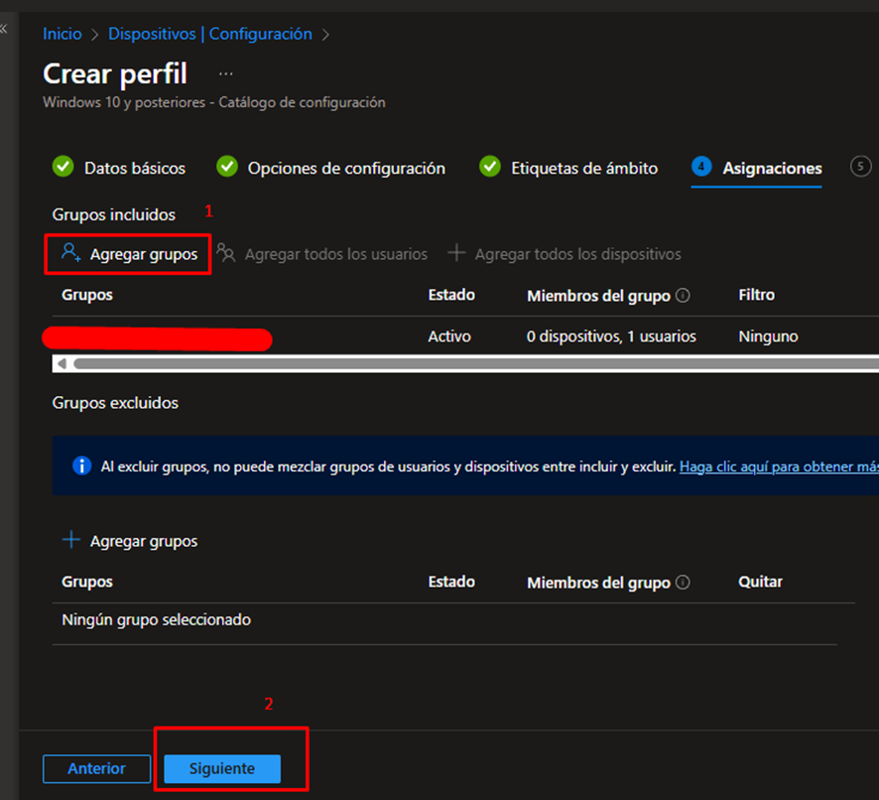
Task: Go to step 5 in the wizard
Action: [861, 167]
